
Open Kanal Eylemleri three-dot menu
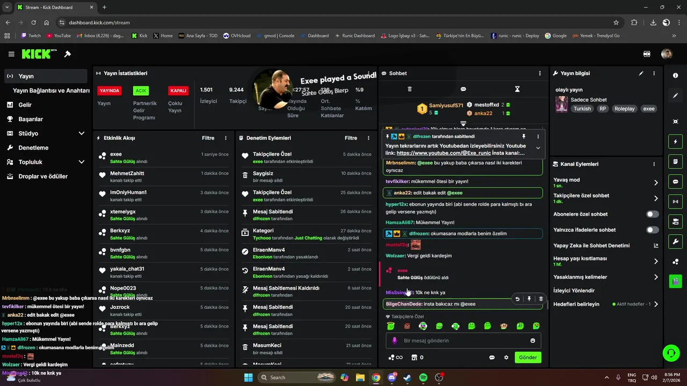pos(654,164)
